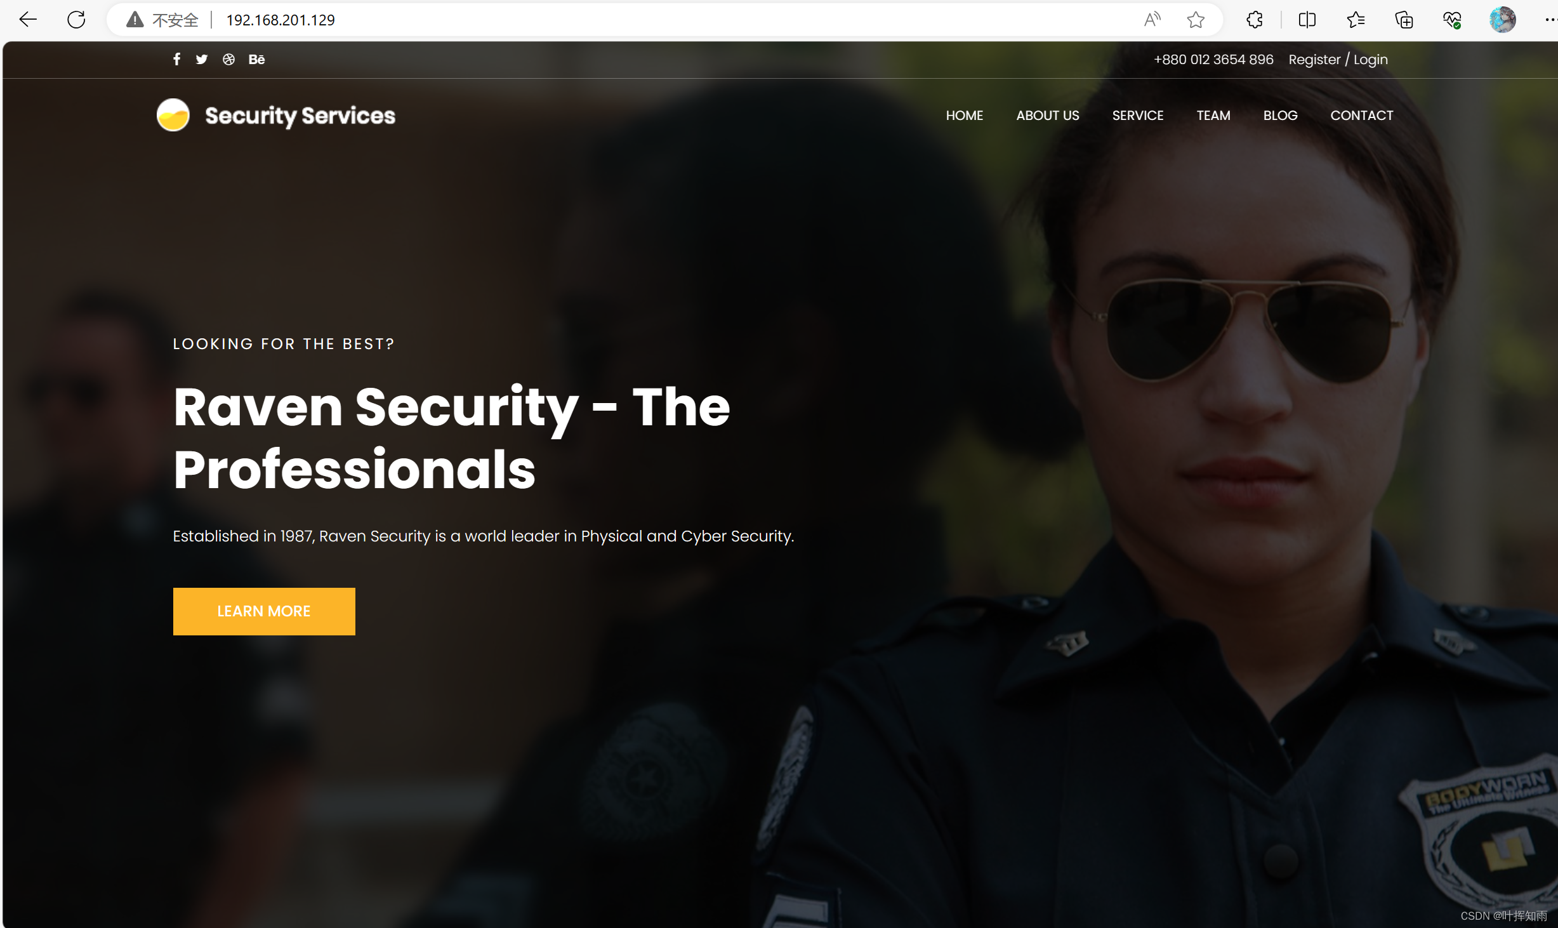The width and height of the screenshot is (1558, 928).
Task: Open the favorites list icon
Action: 1356,20
